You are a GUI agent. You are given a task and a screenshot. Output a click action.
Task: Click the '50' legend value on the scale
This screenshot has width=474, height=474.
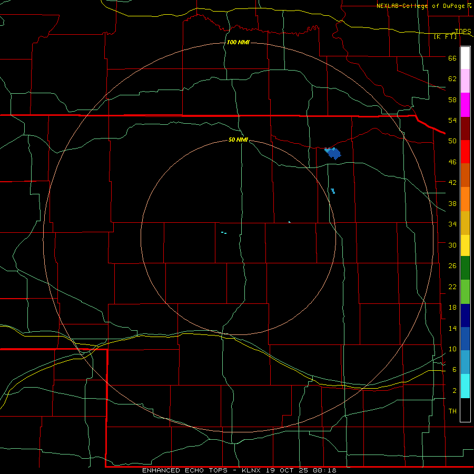point(452,141)
